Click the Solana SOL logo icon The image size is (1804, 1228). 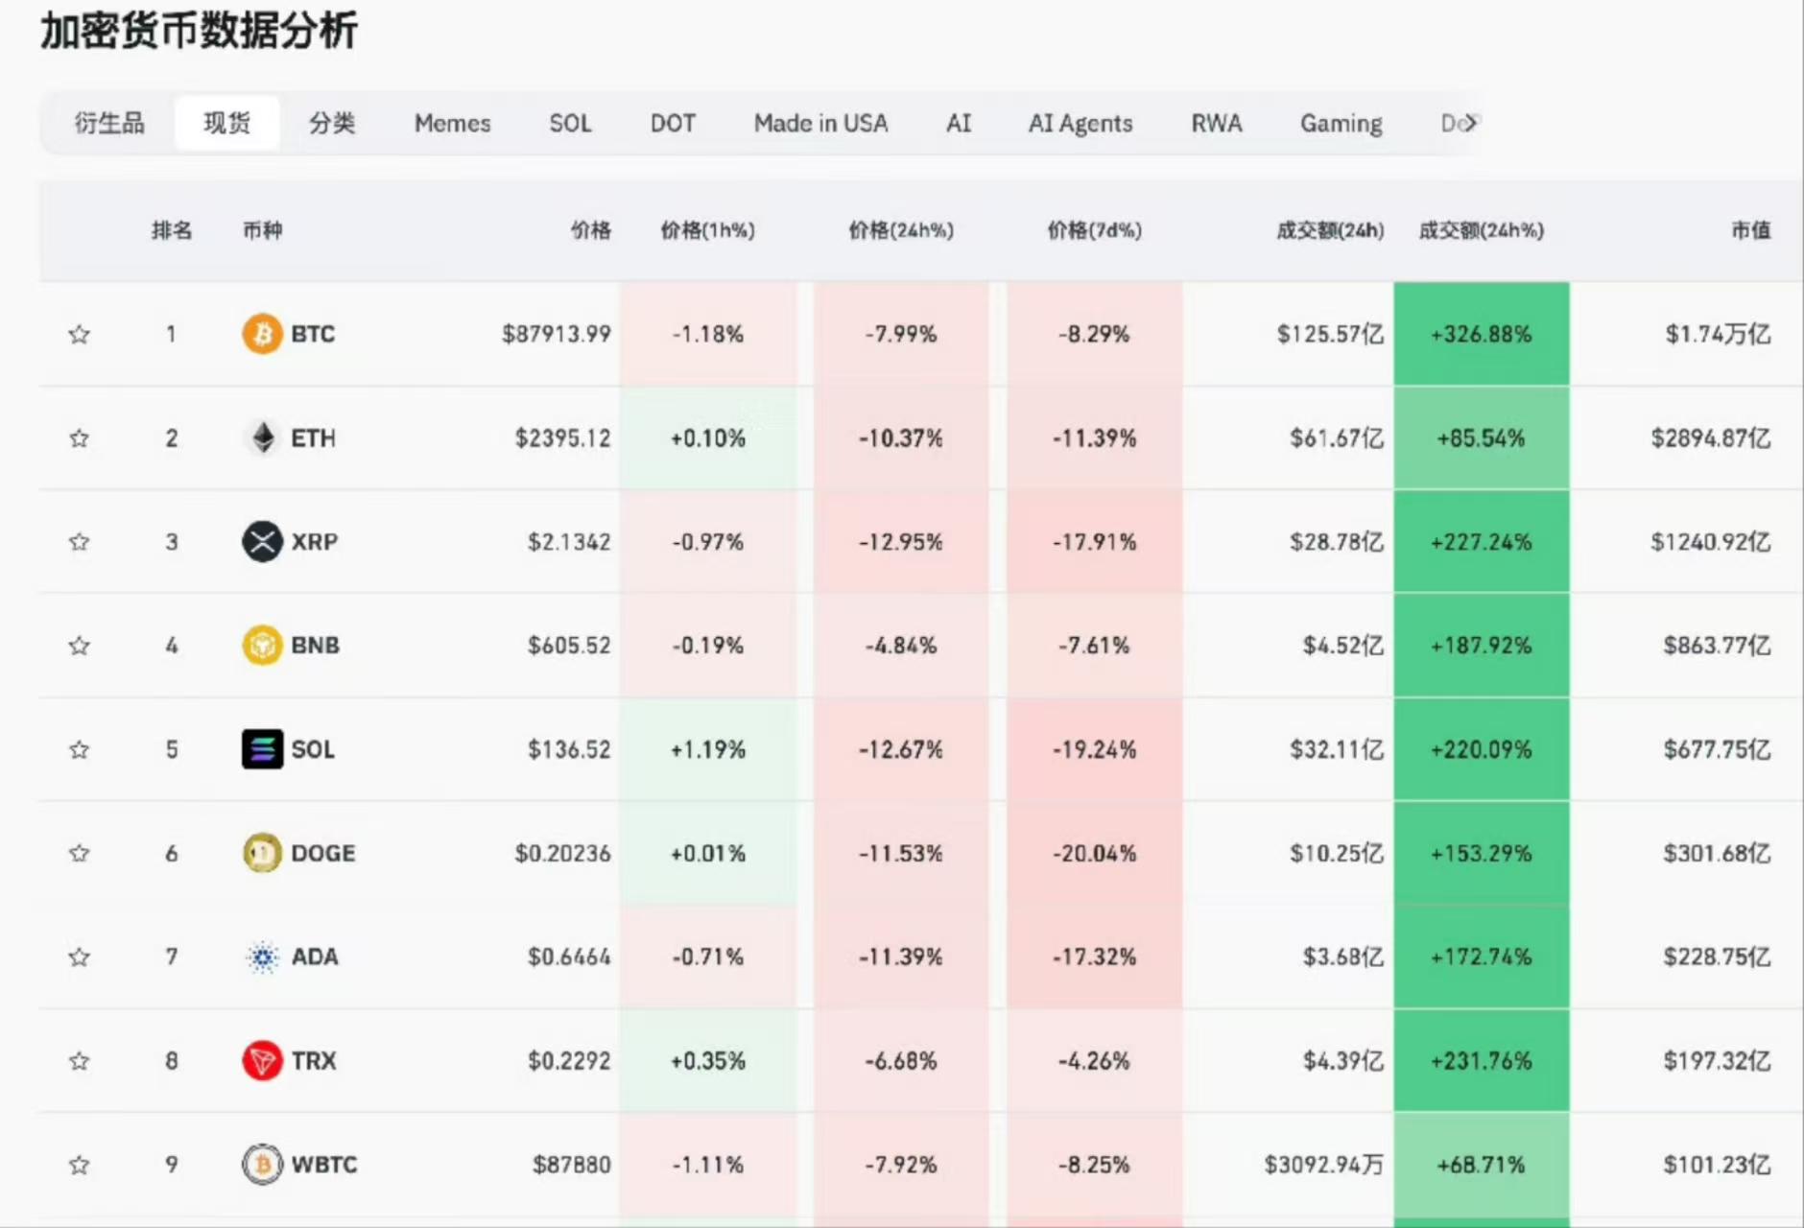coord(261,749)
